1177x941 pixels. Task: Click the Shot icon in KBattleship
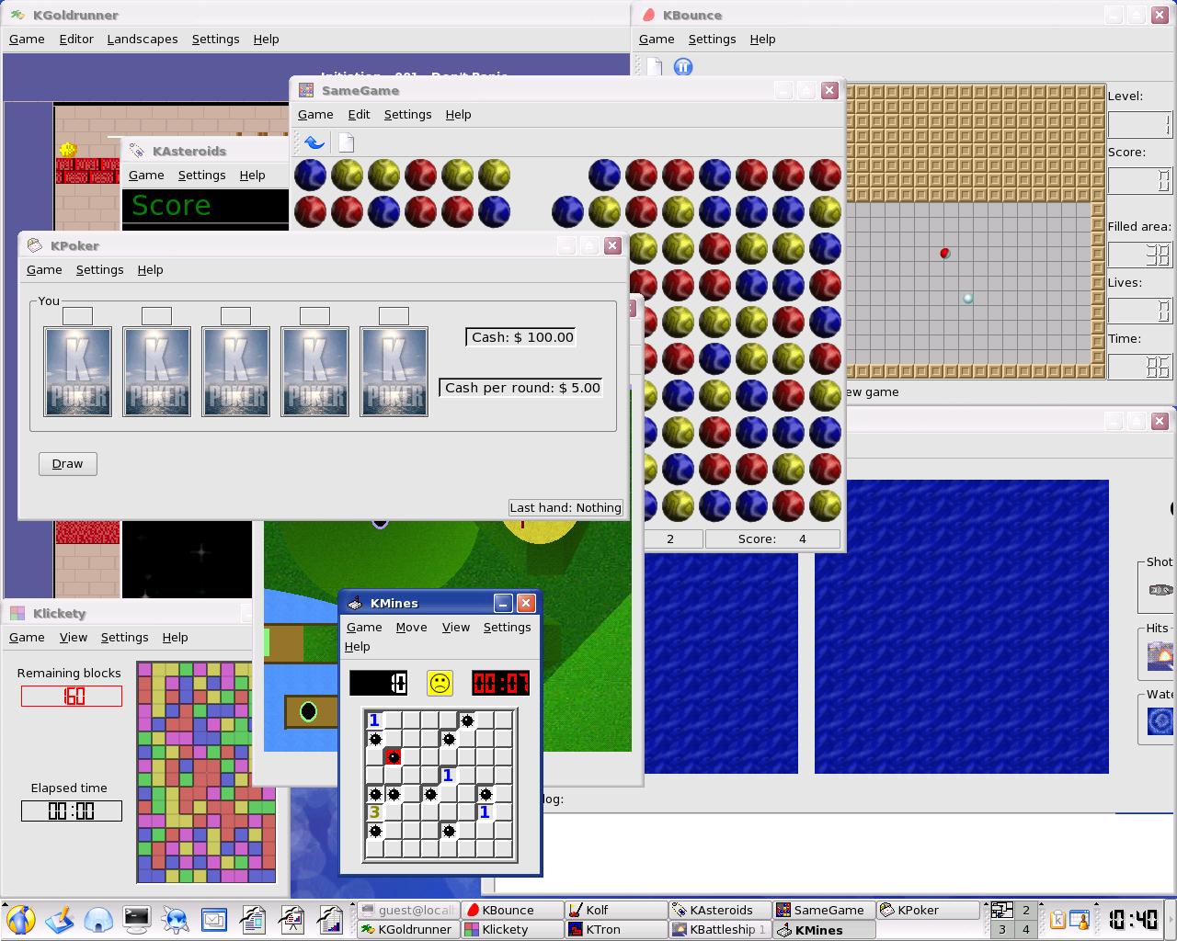point(1160,590)
